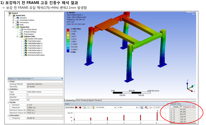Click the Directional Deformation result icon
The width and height of the screenshot is (206, 125).
(x=26, y=55)
